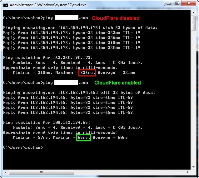Viewport: 199px width, 178px height.
Task: Click the 'Maximum = 326ms' value
Action: point(75,73)
